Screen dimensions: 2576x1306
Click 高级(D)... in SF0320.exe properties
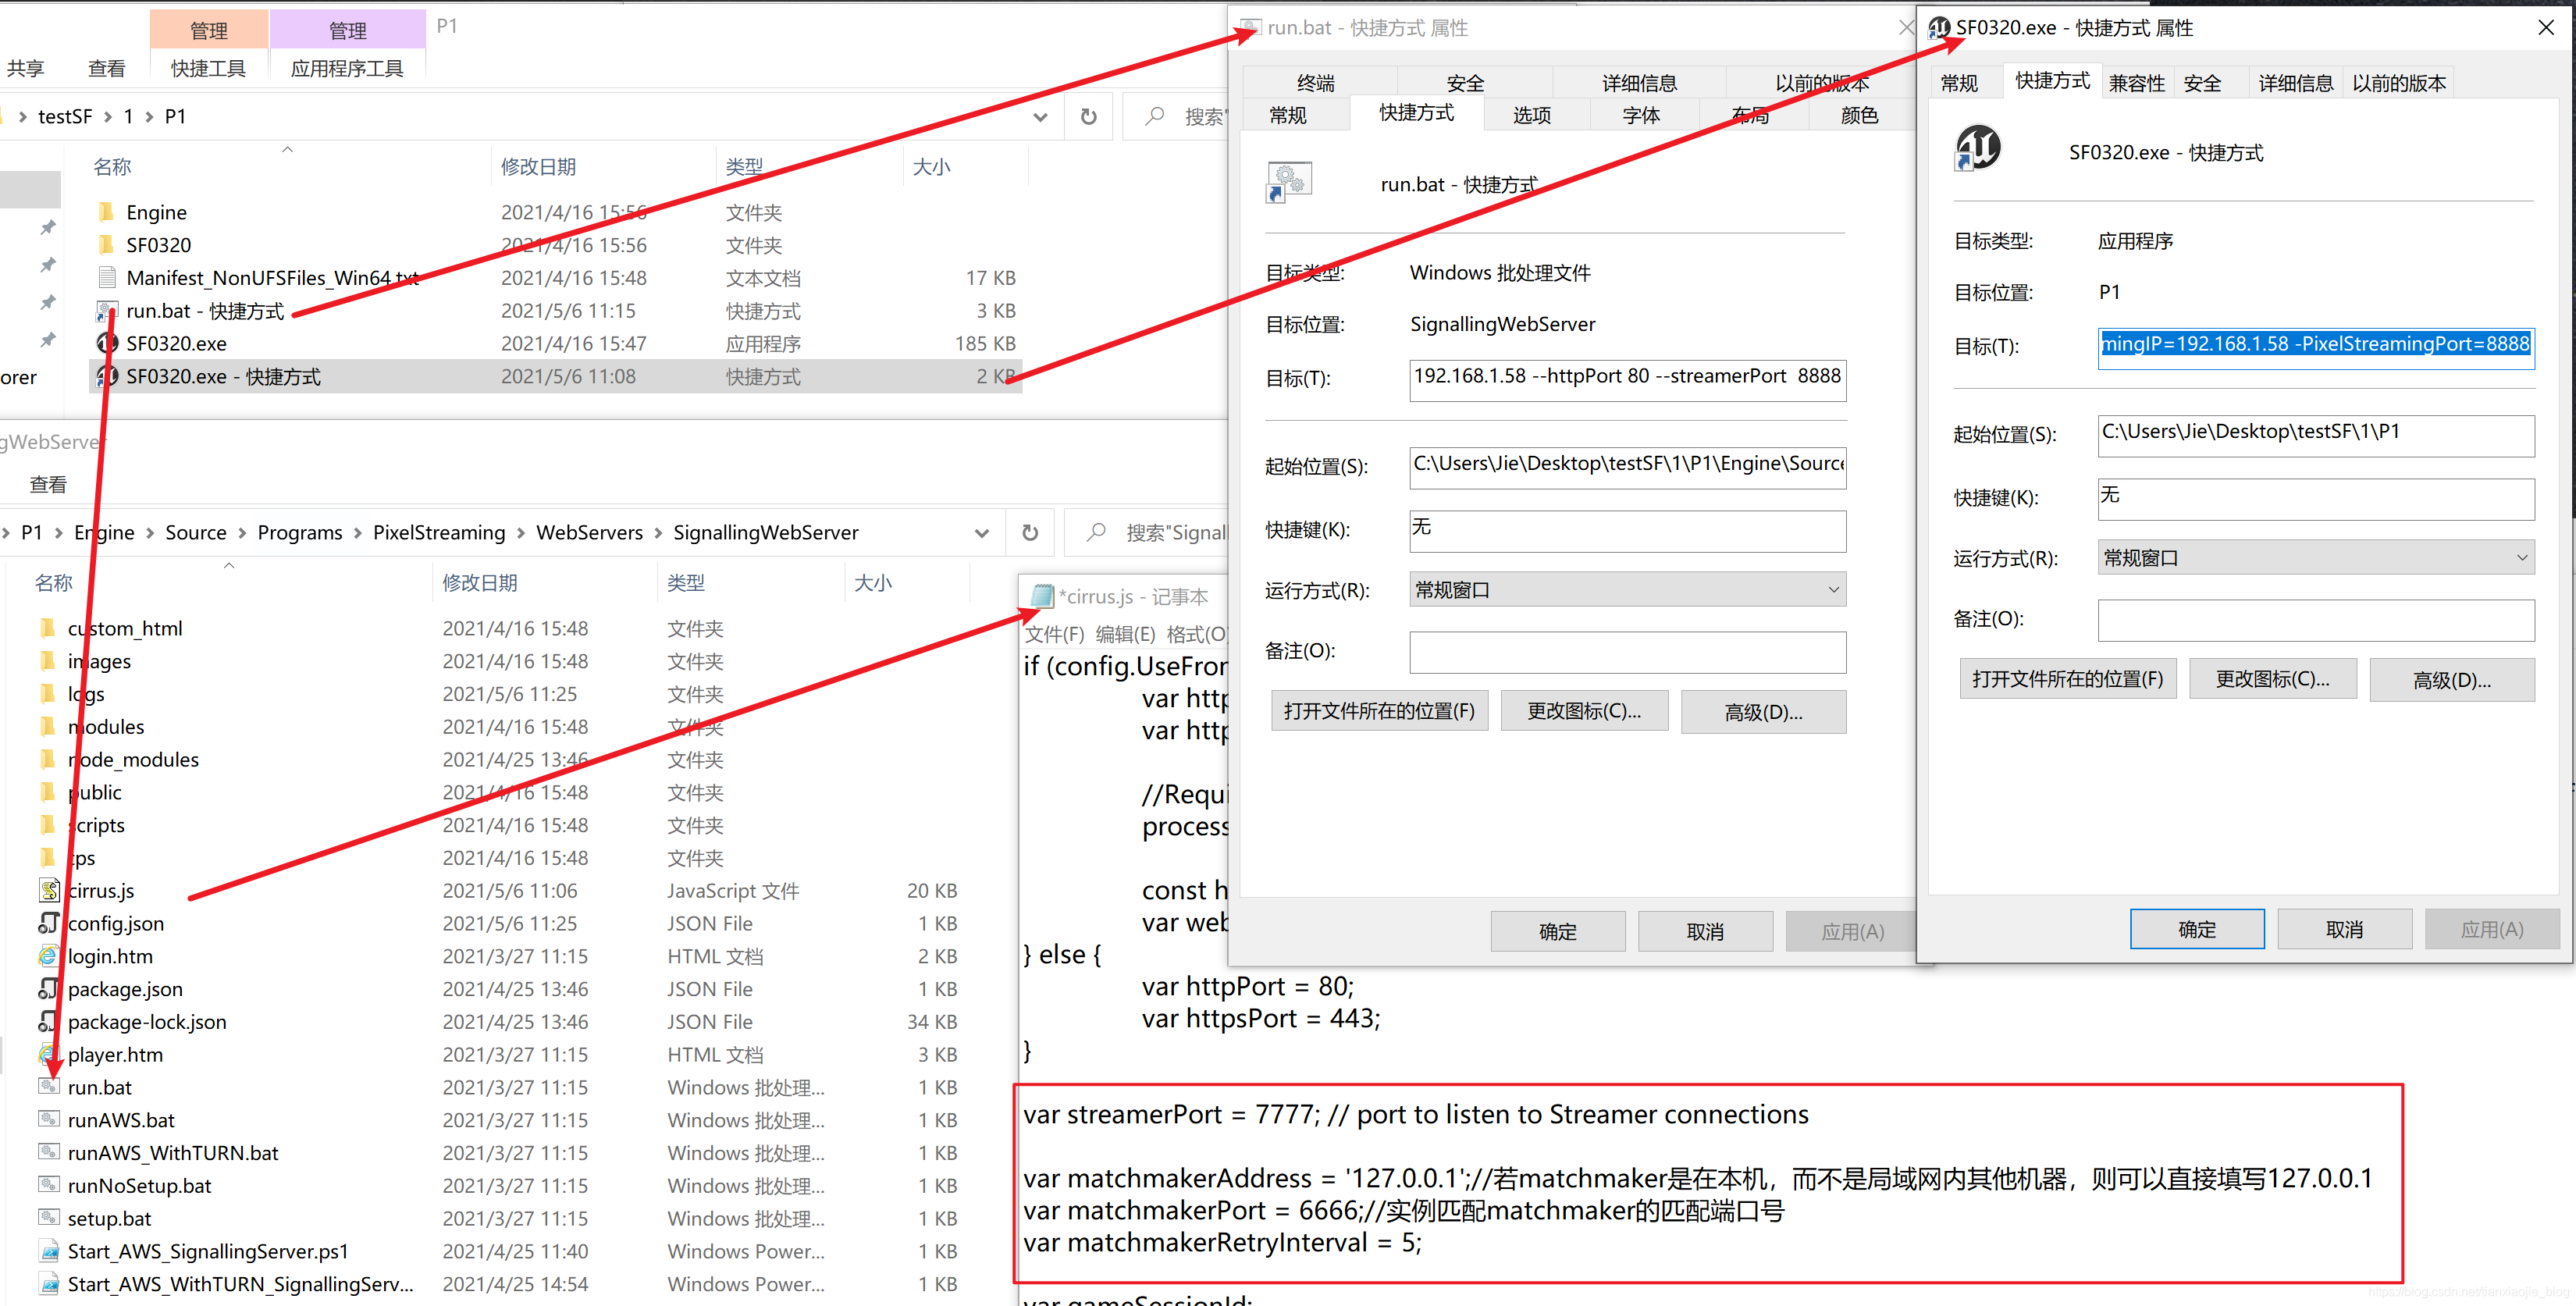click(2451, 680)
